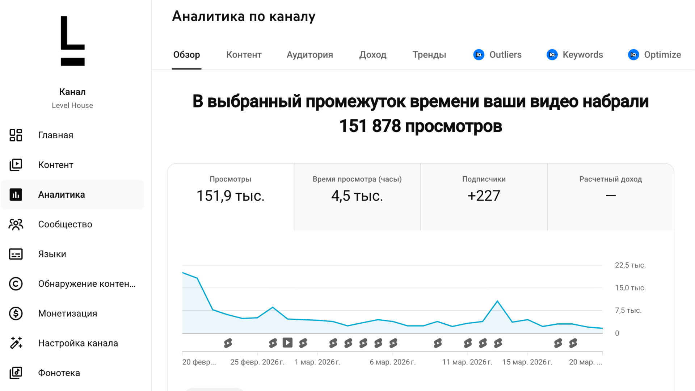Select the Контент sidebar icon

tap(16, 165)
